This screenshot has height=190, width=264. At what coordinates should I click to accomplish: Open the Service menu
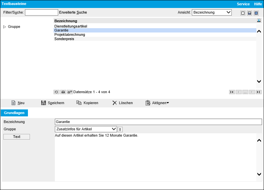(x=243, y=4)
